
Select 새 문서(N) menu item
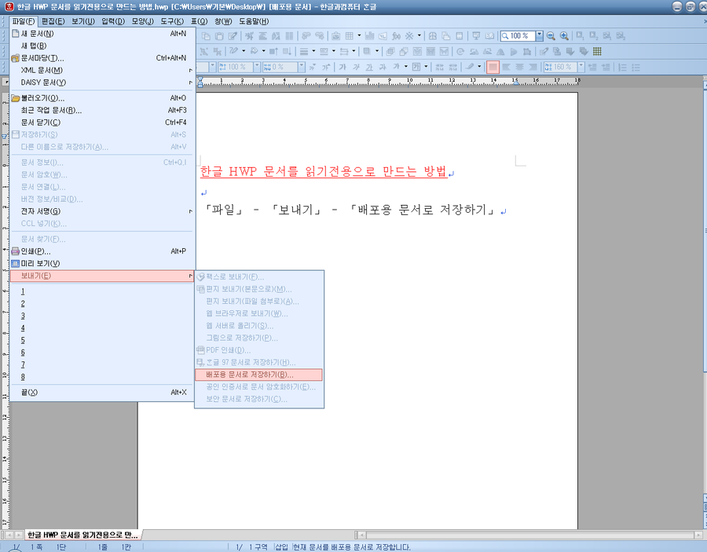pos(102,34)
